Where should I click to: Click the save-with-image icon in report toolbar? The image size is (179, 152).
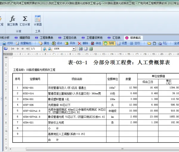click(x=160, y=43)
